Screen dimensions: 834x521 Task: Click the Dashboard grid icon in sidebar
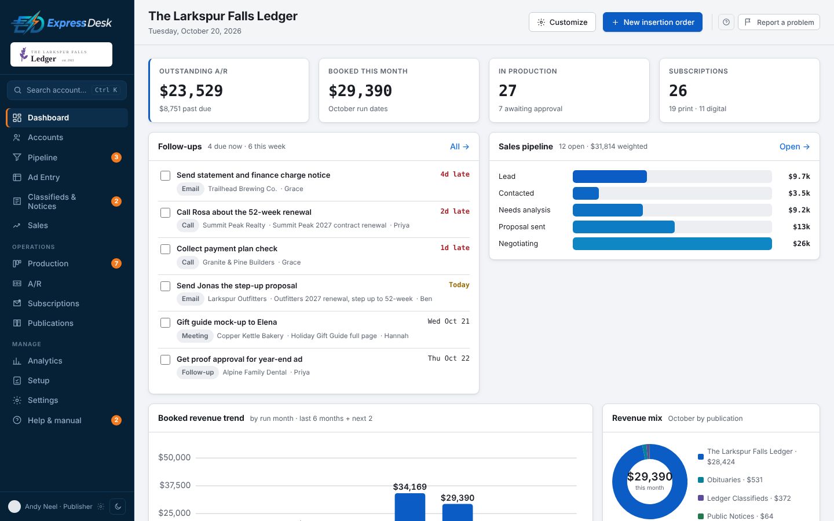17,118
